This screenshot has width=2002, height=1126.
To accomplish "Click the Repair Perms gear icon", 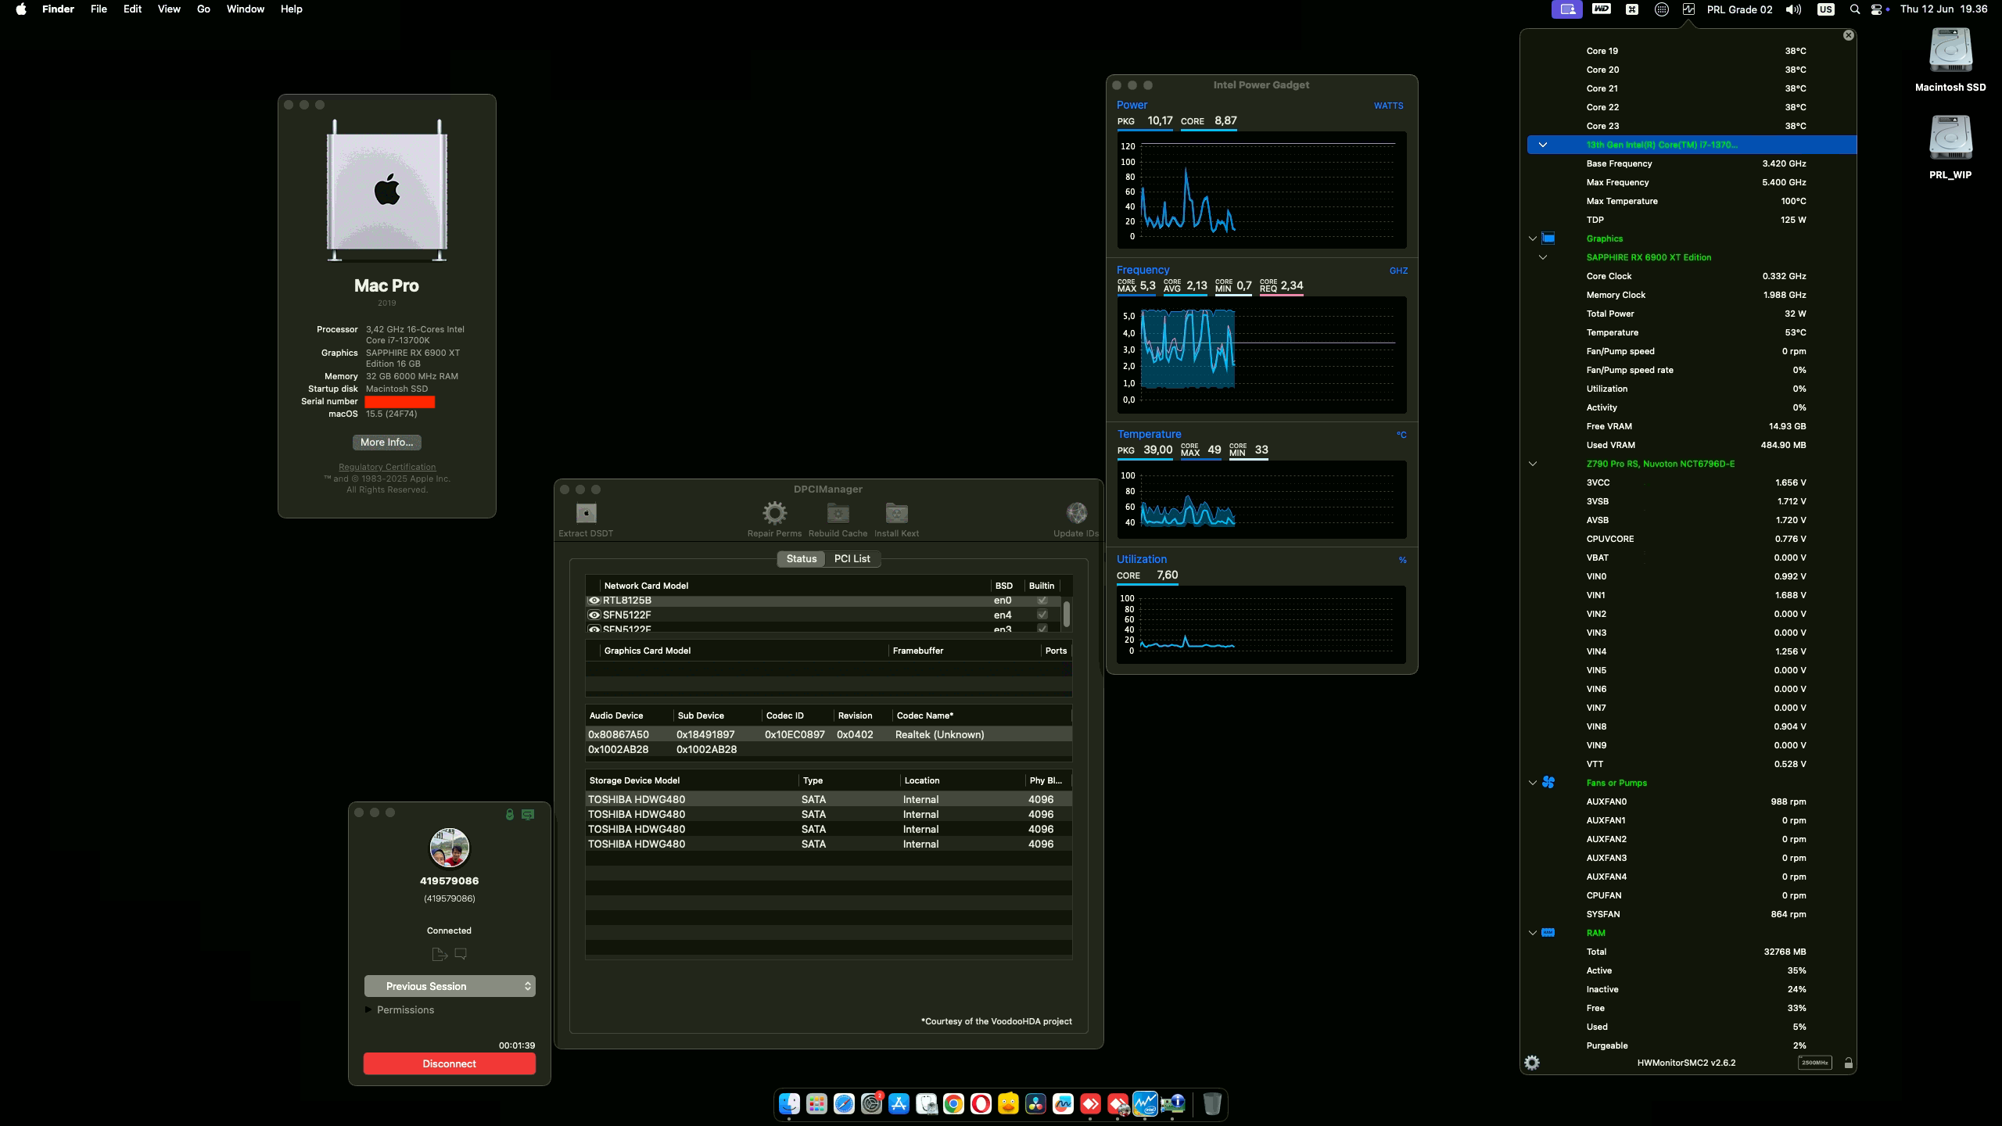I will (773, 514).
